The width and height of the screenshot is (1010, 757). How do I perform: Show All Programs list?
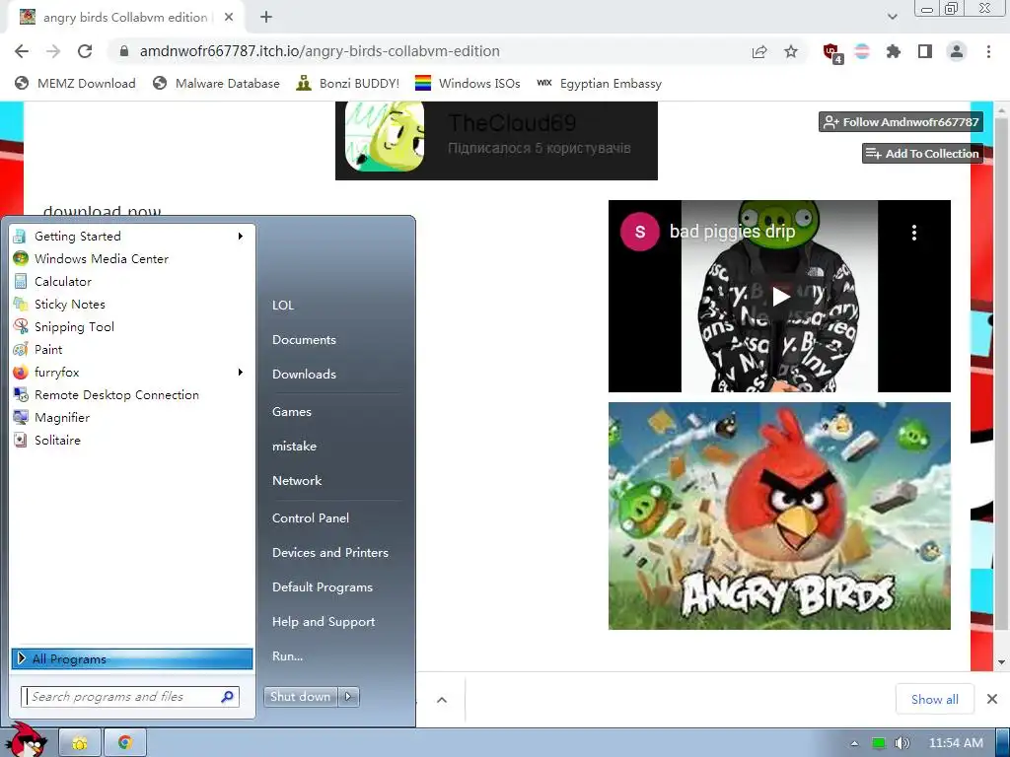132,658
